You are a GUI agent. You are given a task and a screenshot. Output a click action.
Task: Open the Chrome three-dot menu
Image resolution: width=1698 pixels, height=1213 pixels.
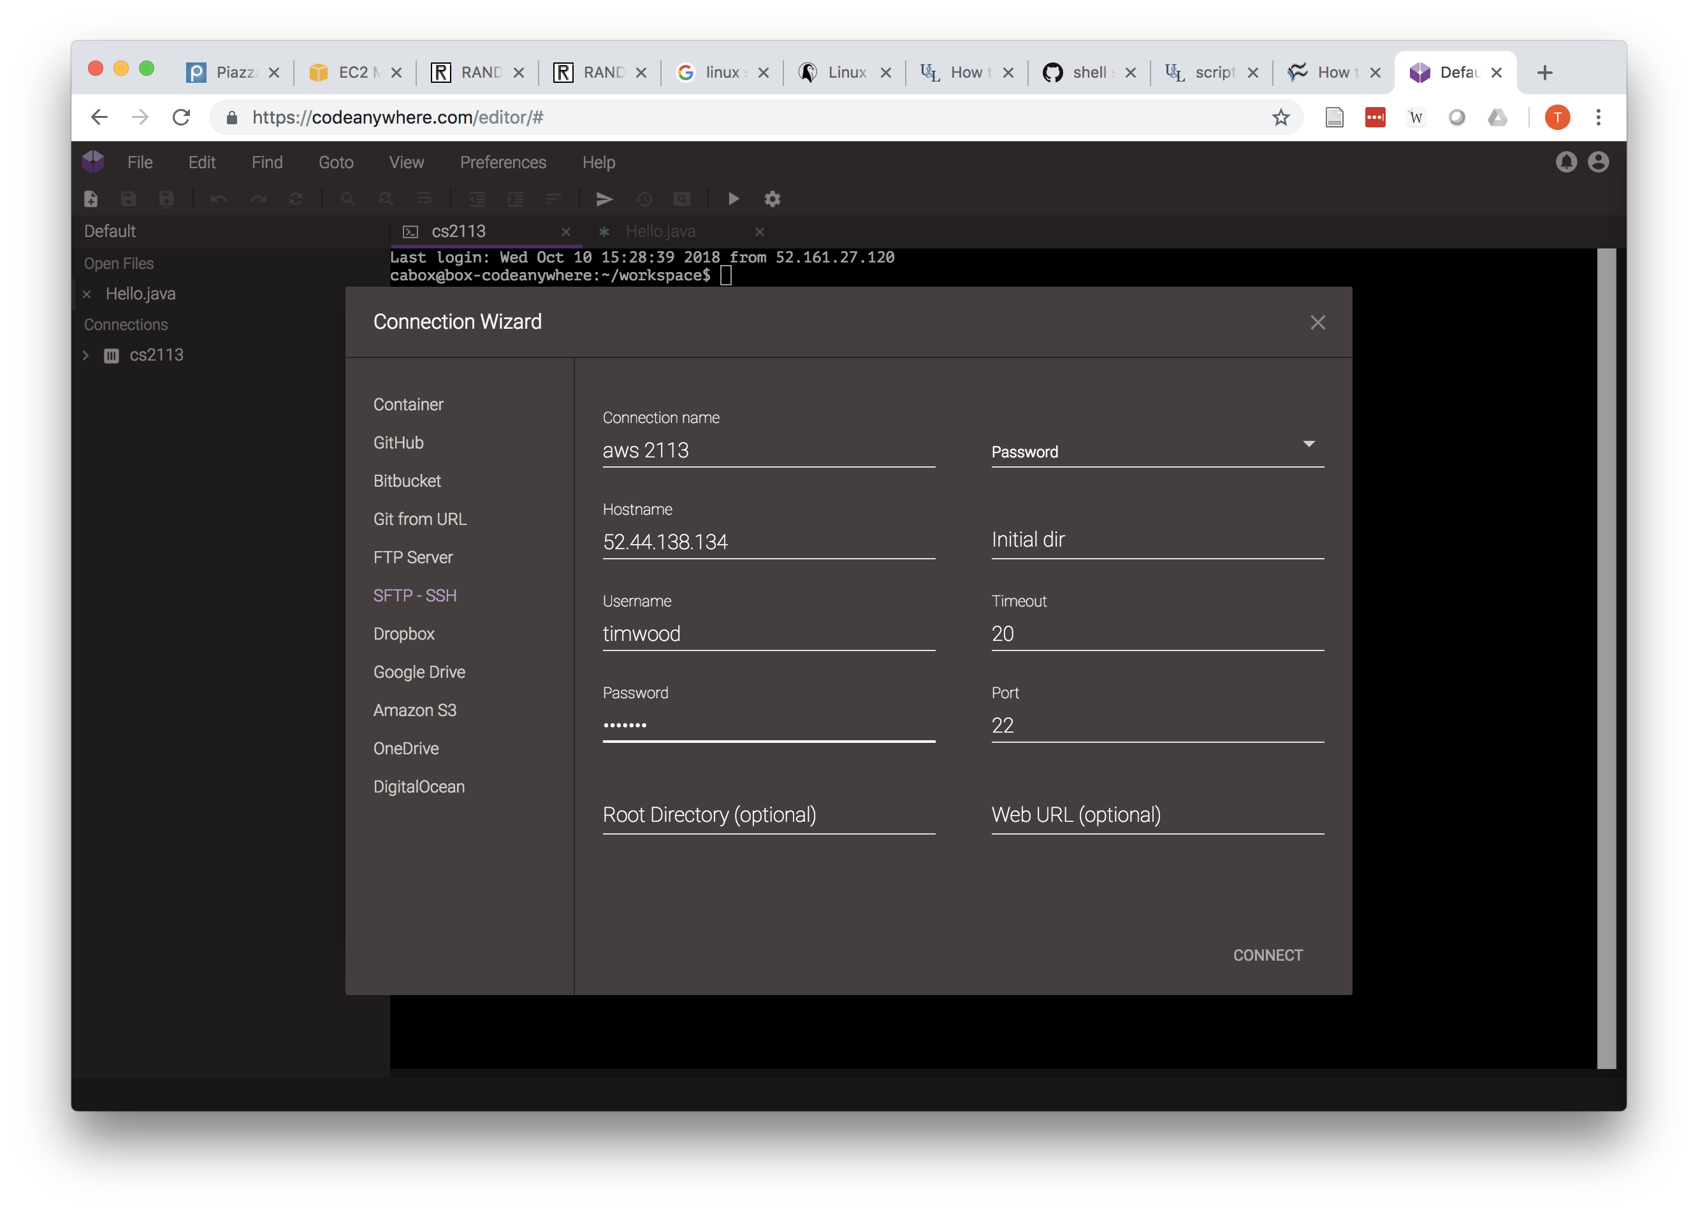coord(1599,117)
